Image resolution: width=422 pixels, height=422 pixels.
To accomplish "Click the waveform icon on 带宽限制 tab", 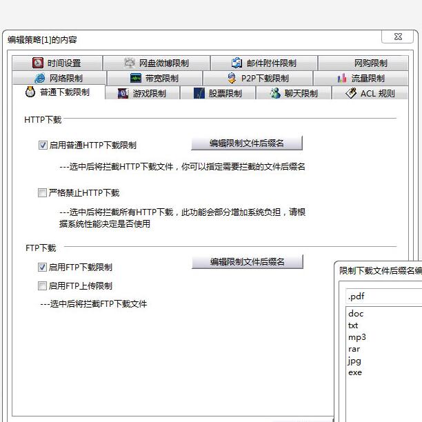I will click(136, 78).
